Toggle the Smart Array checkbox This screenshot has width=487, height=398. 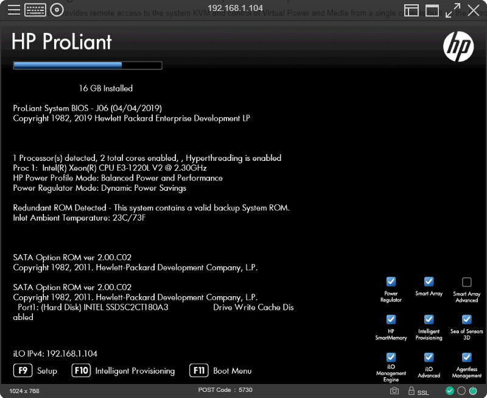[x=429, y=282]
